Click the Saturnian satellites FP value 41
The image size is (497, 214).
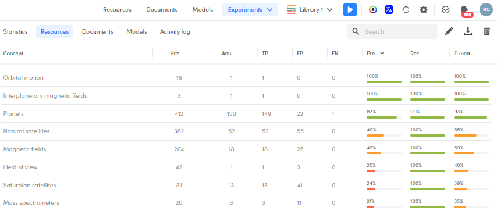[300, 185]
